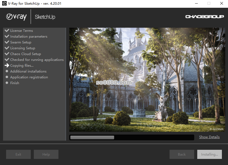Click the V-Ray logo in the header

click(x=16, y=17)
